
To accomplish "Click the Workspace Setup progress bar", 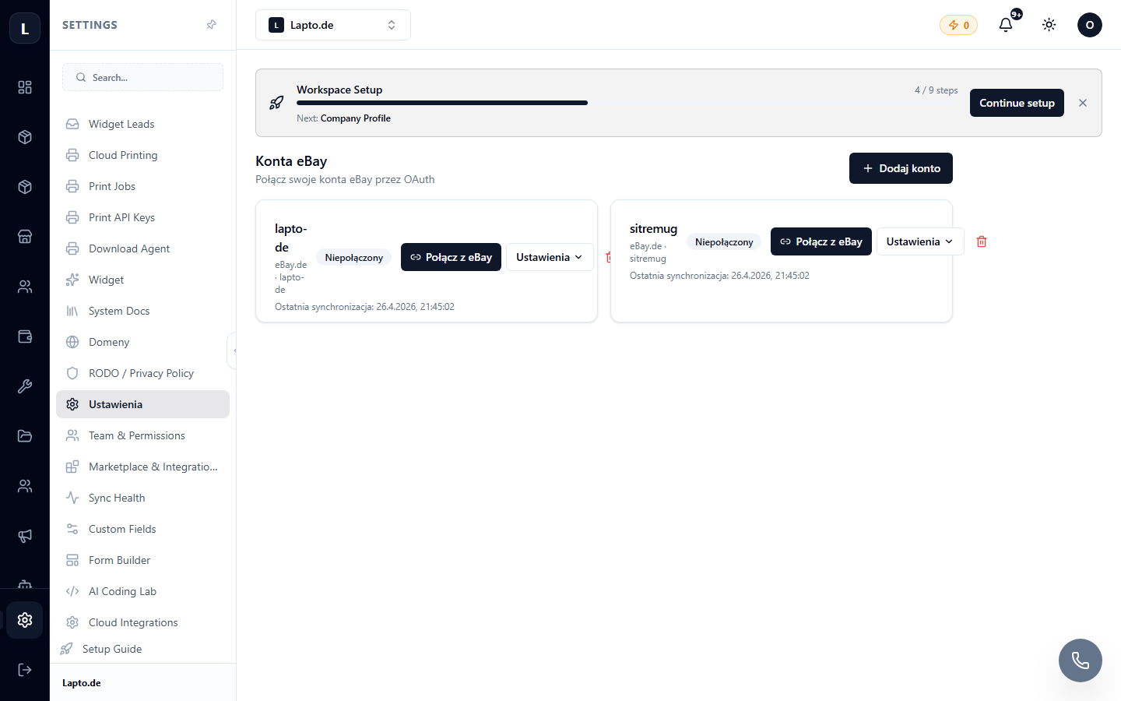I will point(627,103).
